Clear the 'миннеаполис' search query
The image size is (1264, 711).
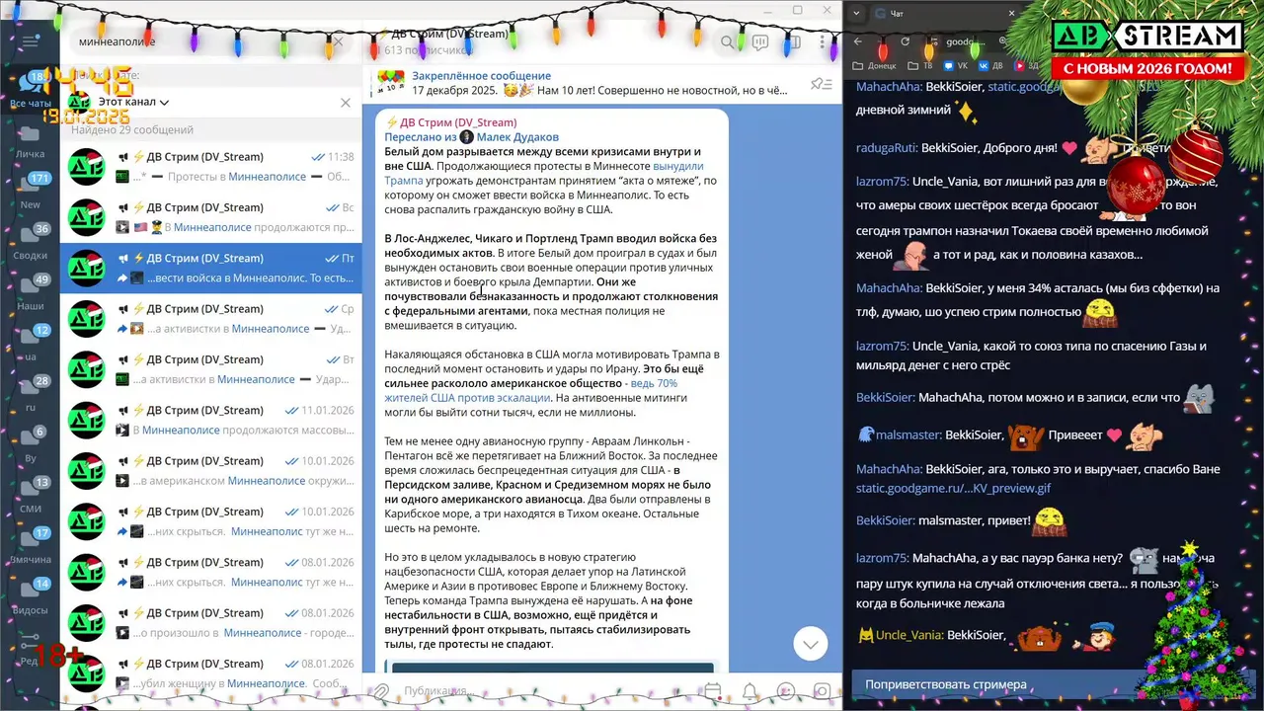pyautogui.click(x=338, y=42)
